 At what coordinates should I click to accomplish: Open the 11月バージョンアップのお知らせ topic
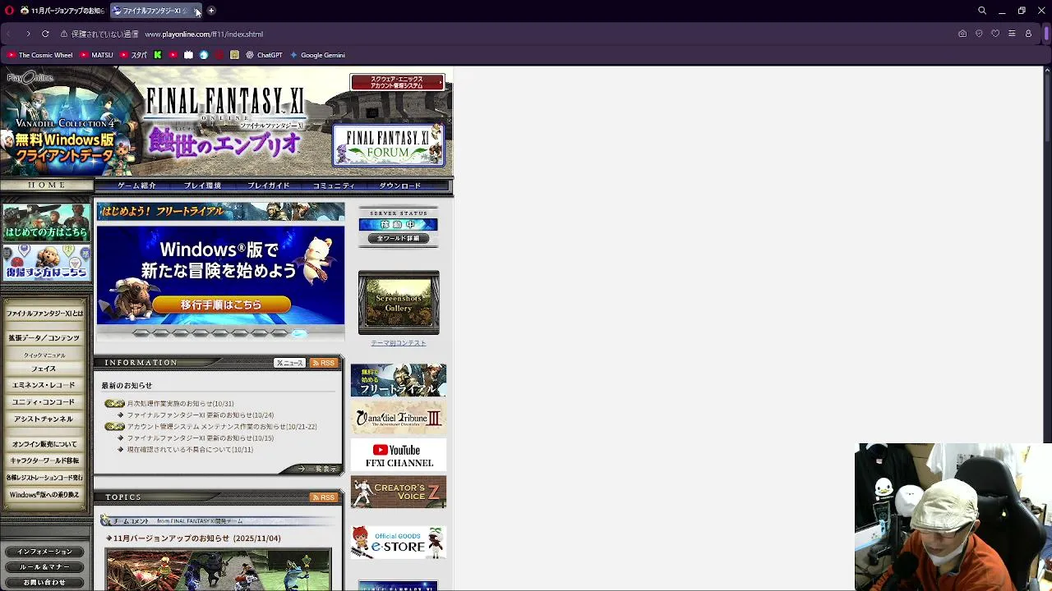196,538
